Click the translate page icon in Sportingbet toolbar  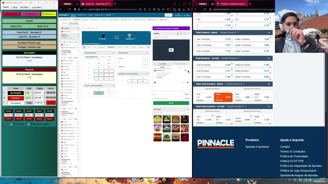point(159,9)
